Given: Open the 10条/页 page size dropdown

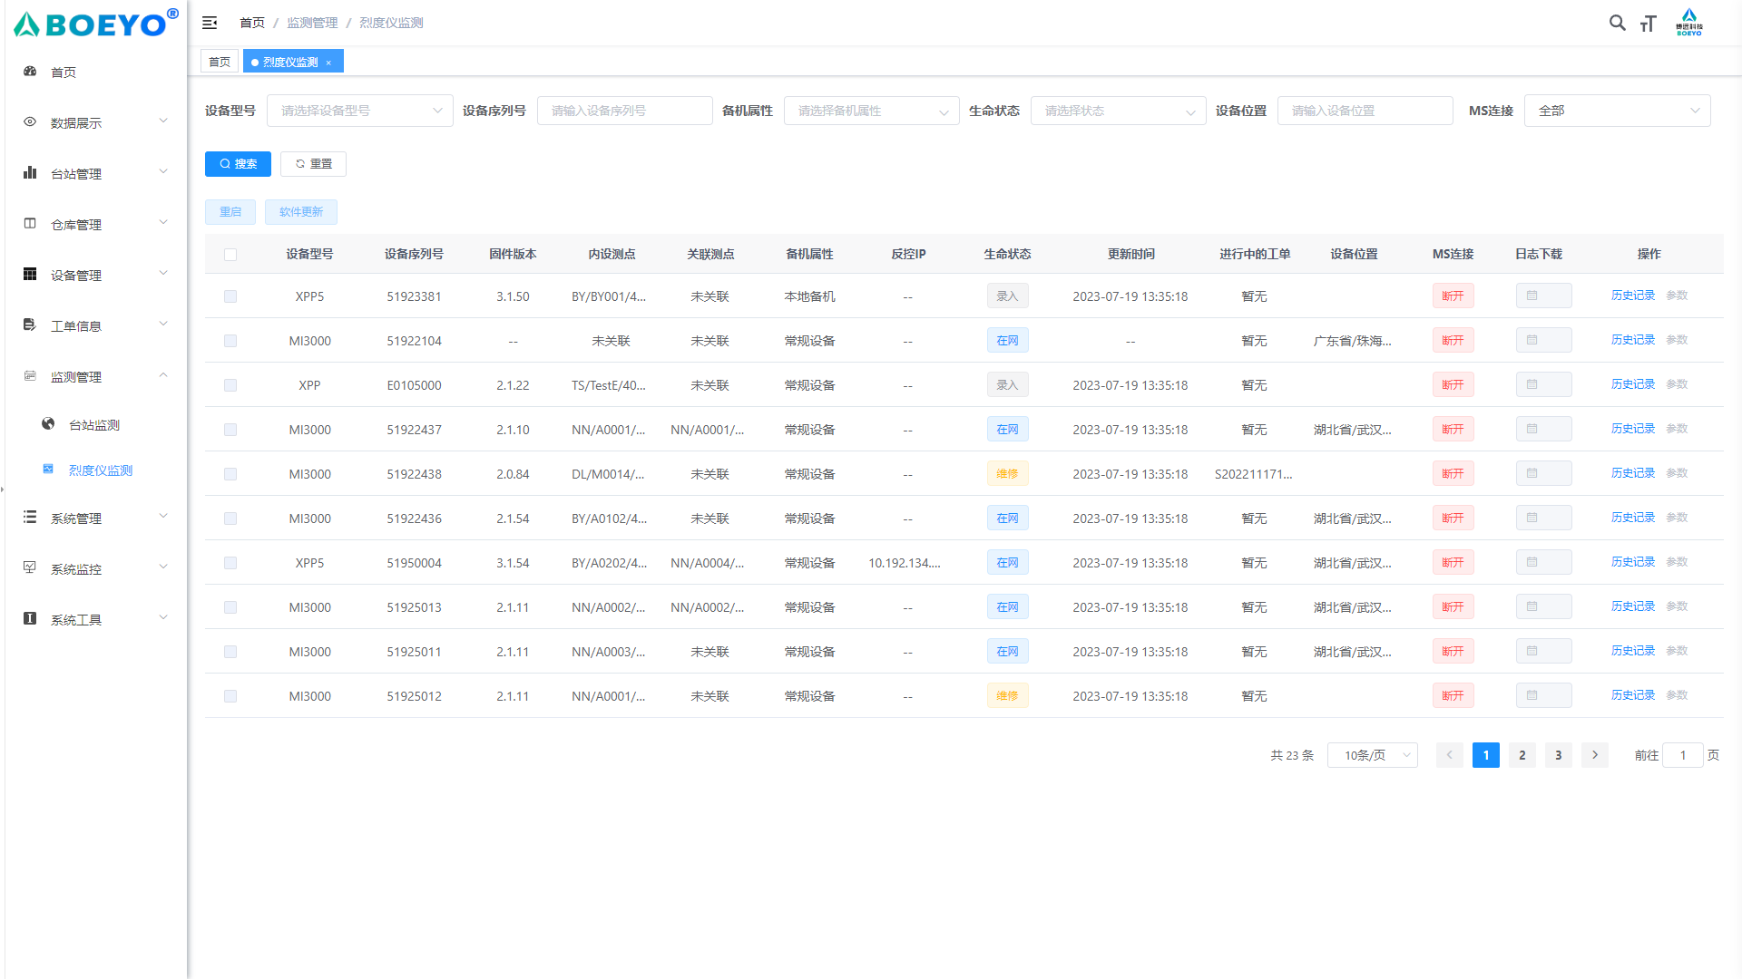Looking at the screenshot, I should pos(1372,755).
